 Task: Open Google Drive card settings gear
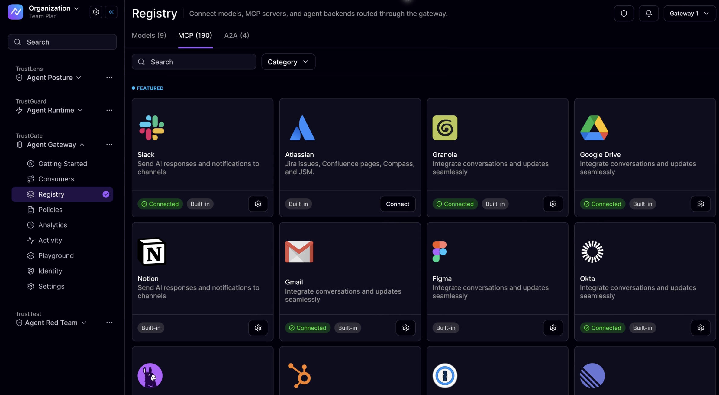701,204
